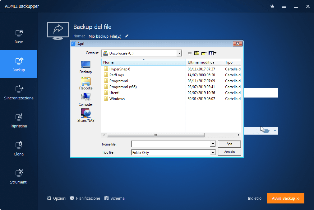Select Share/NAS in the places bar
The width and height of the screenshot is (314, 210).
86,116
